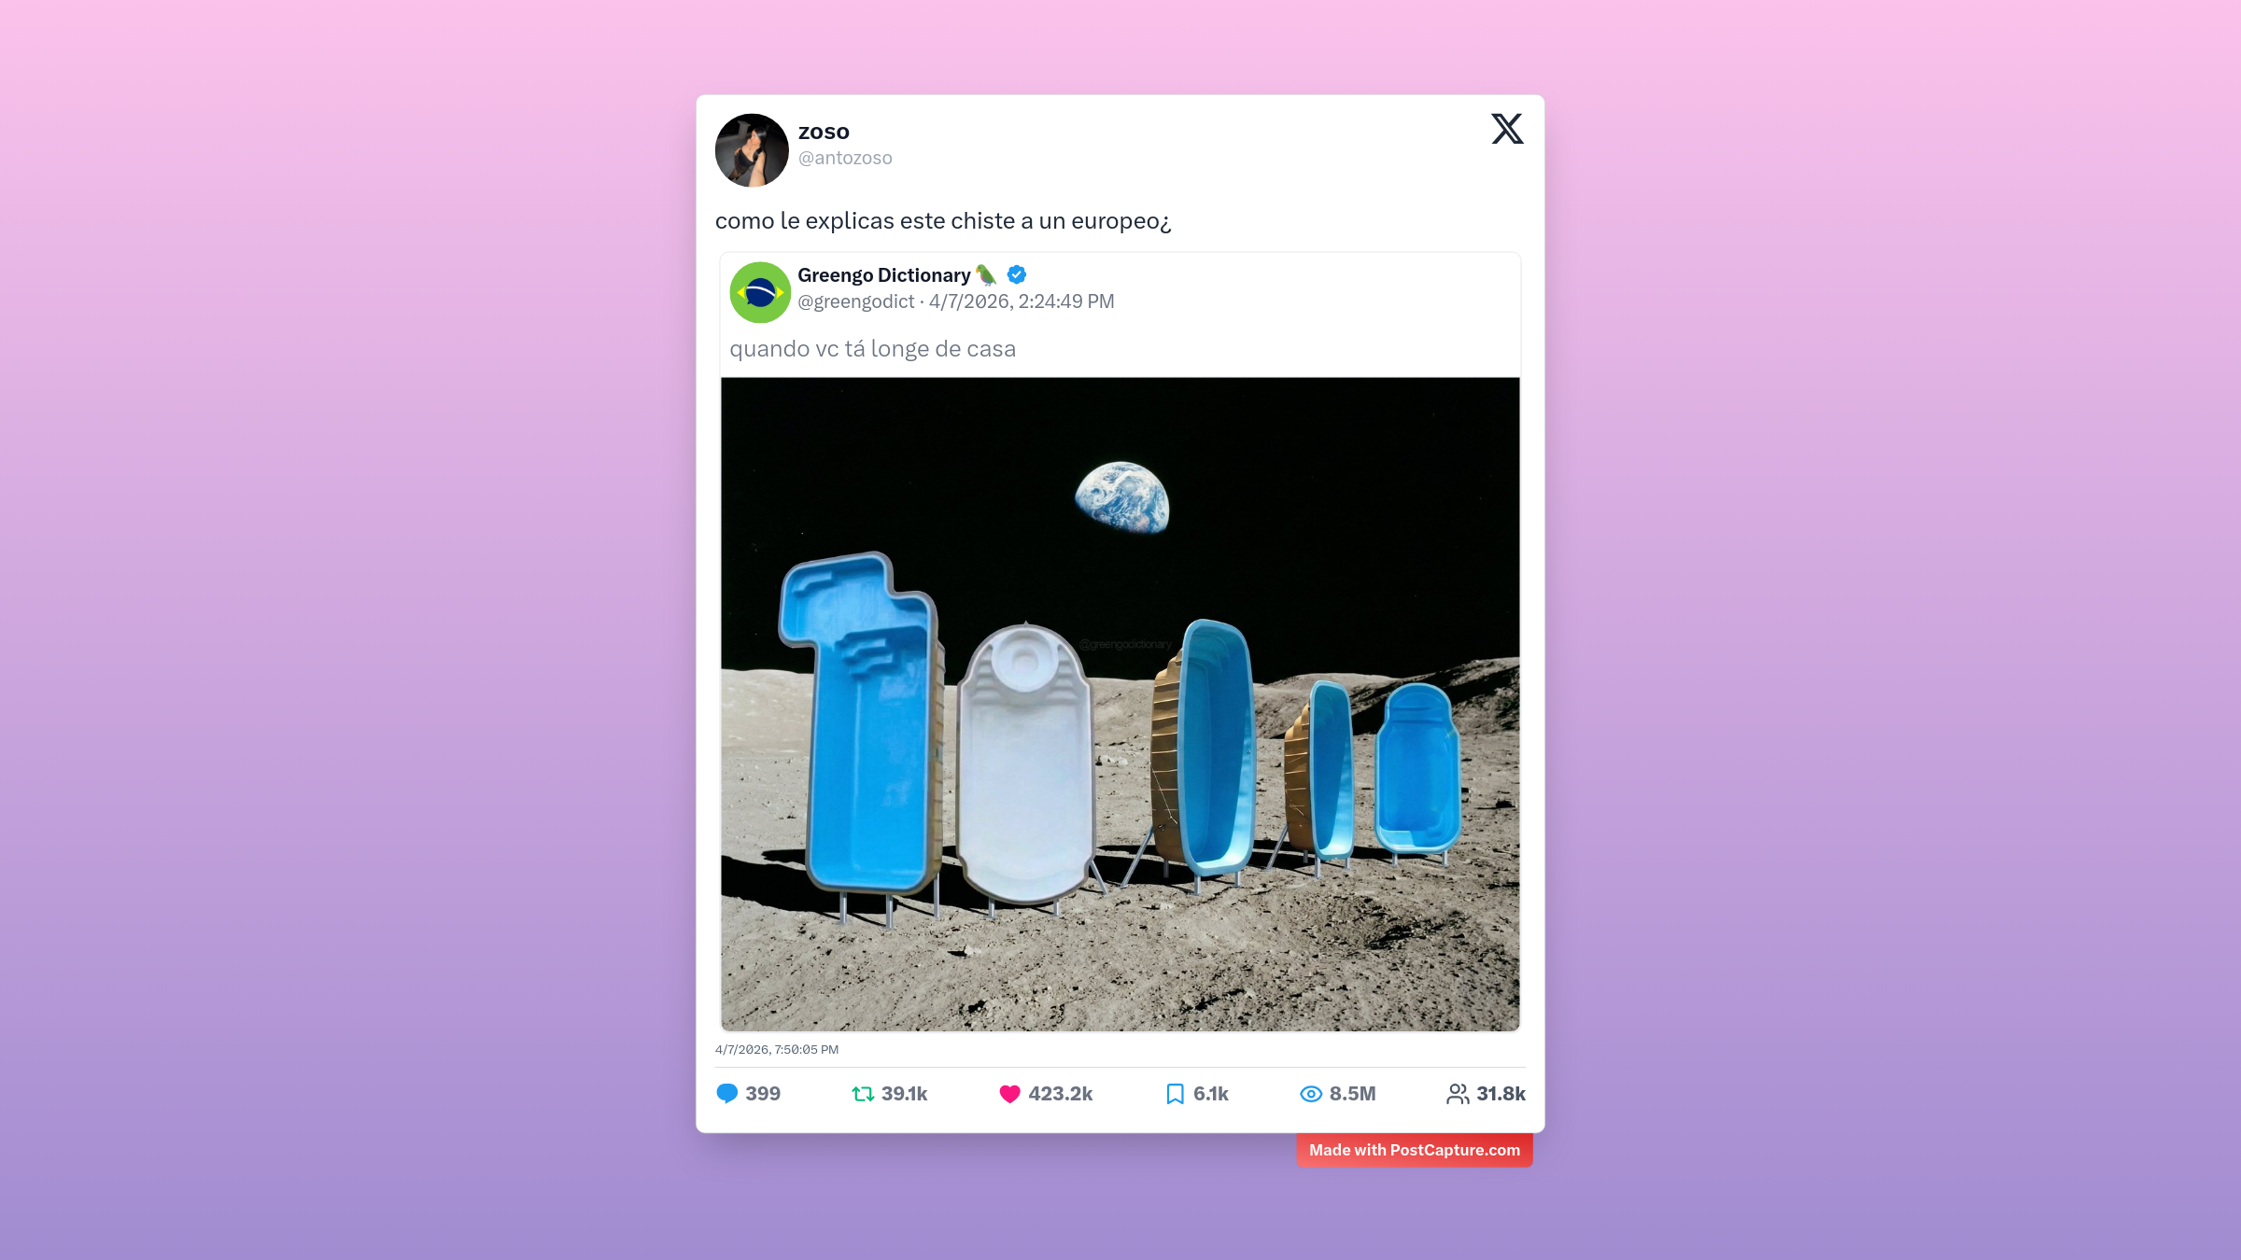The width and height of the screenshot is (2241, 1260).
Task: Click the followers people icon
Action: coord(1458,1094)
